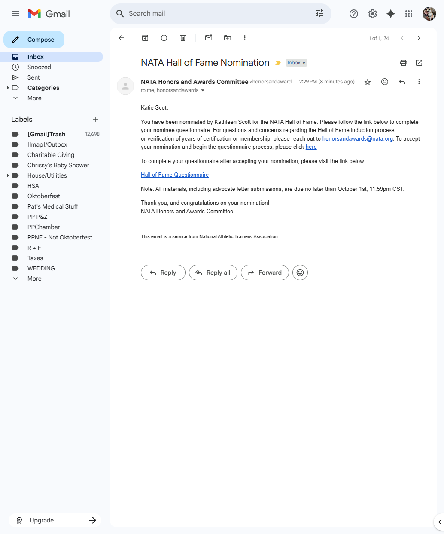This screenshot has width=444, height=534.
Task: Show recipient details dropdown
Action: point(203,90)
